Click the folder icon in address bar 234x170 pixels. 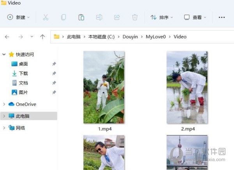coord(57,37)
